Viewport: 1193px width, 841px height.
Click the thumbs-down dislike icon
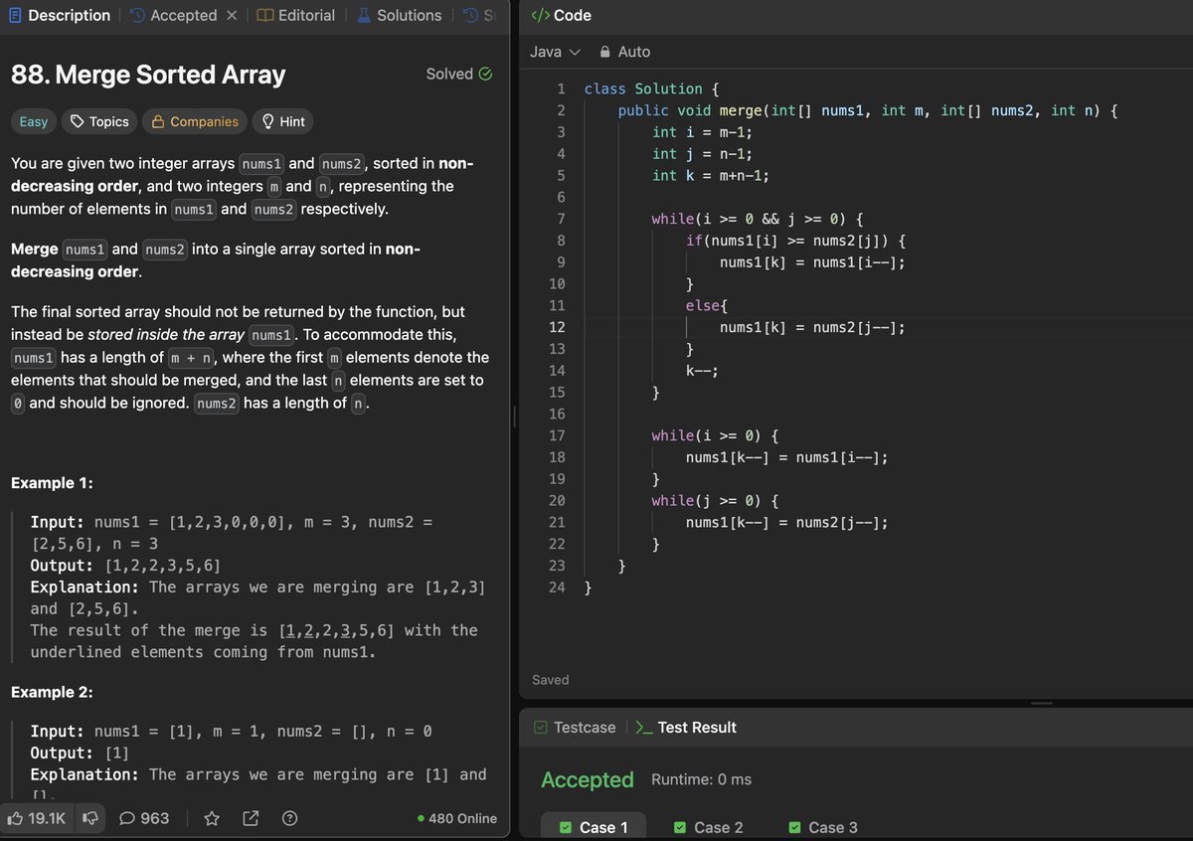90,818
